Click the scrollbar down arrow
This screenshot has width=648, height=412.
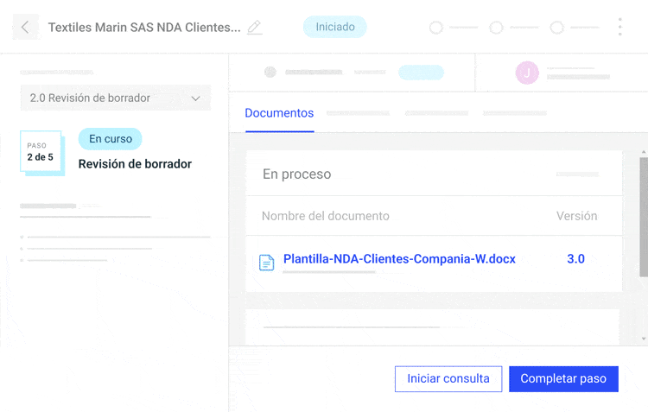point(644,339)
